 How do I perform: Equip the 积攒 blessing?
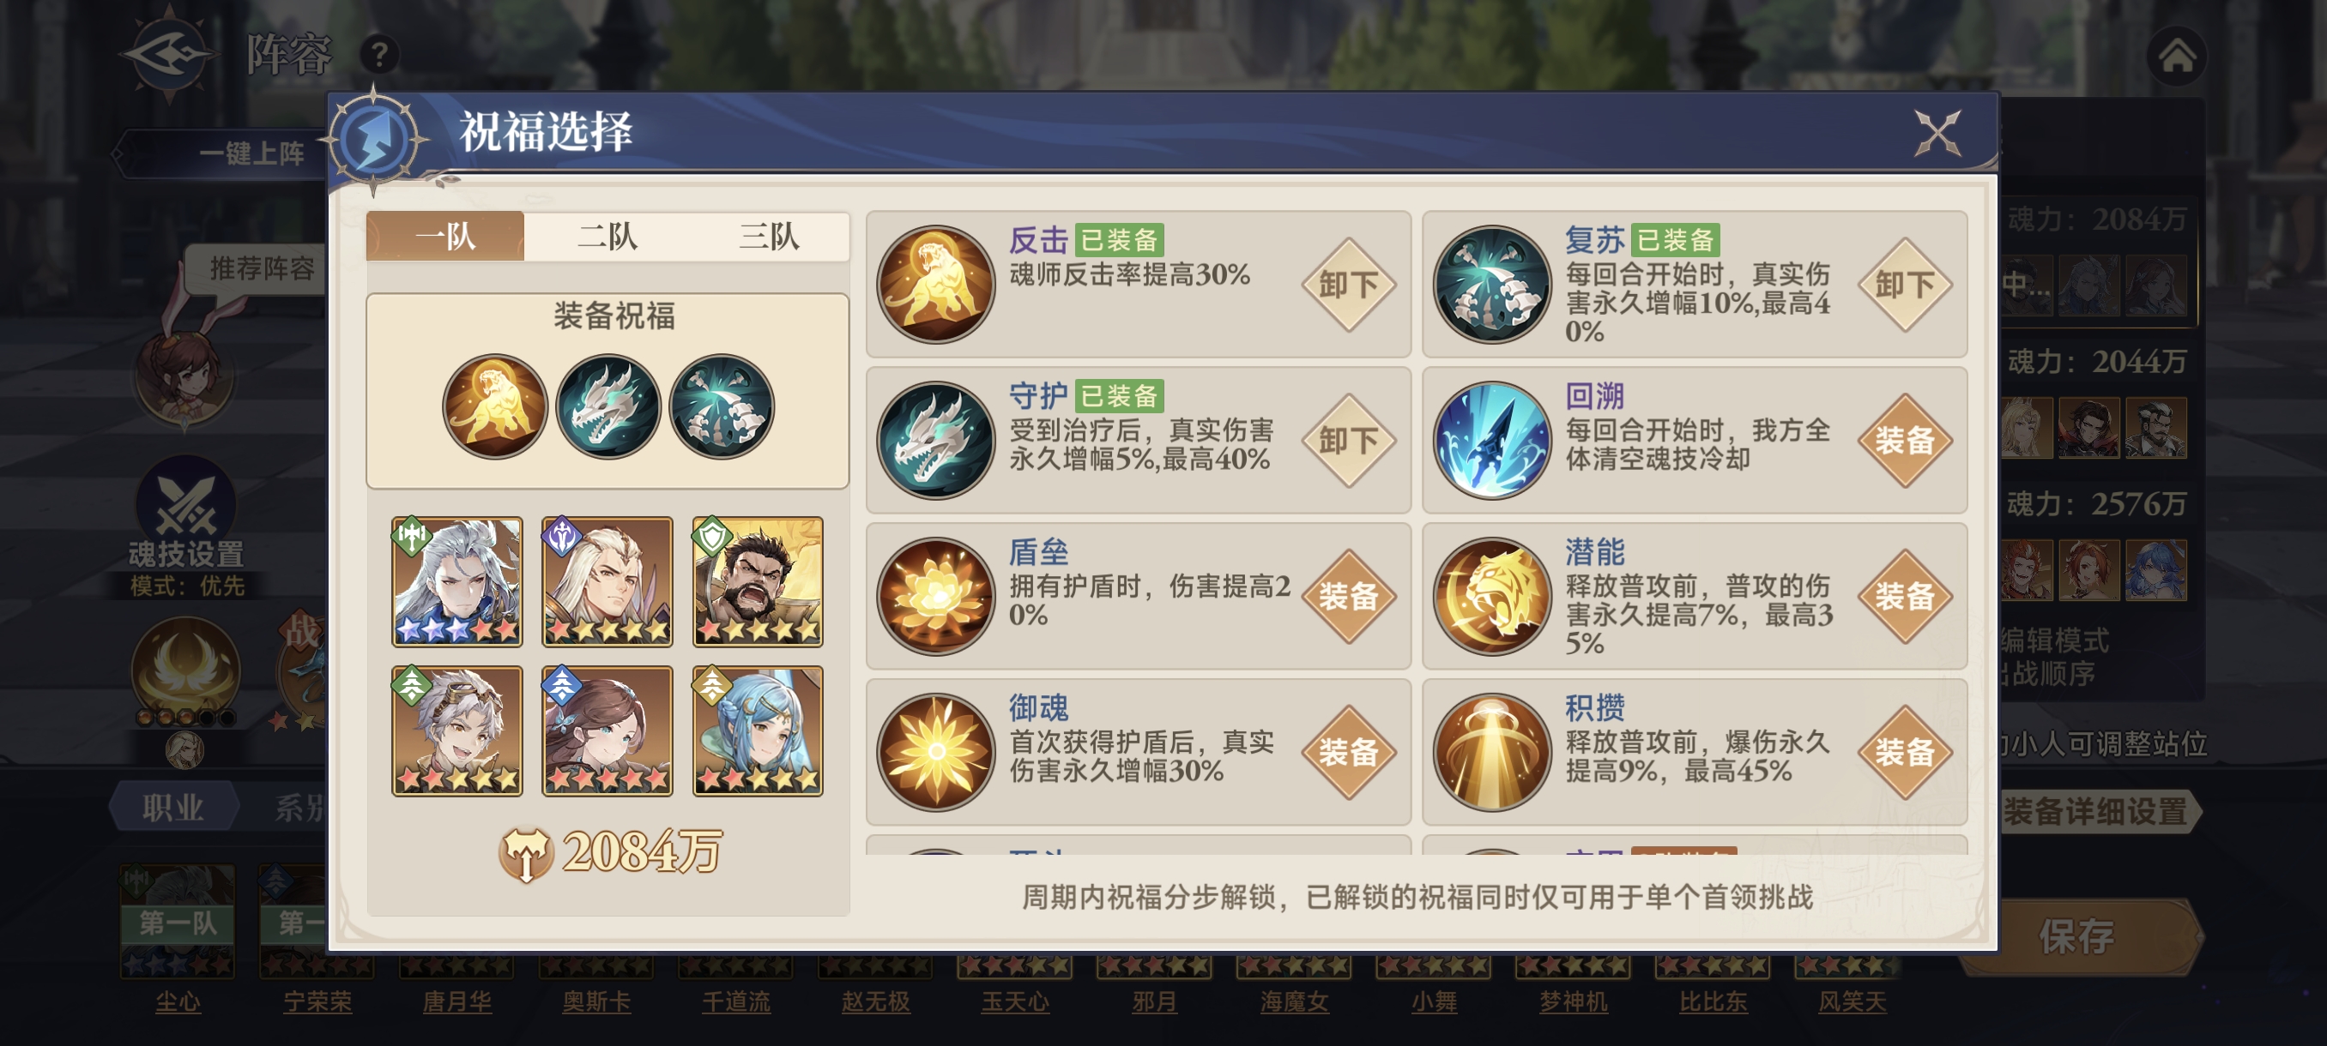coord(1904,752)
